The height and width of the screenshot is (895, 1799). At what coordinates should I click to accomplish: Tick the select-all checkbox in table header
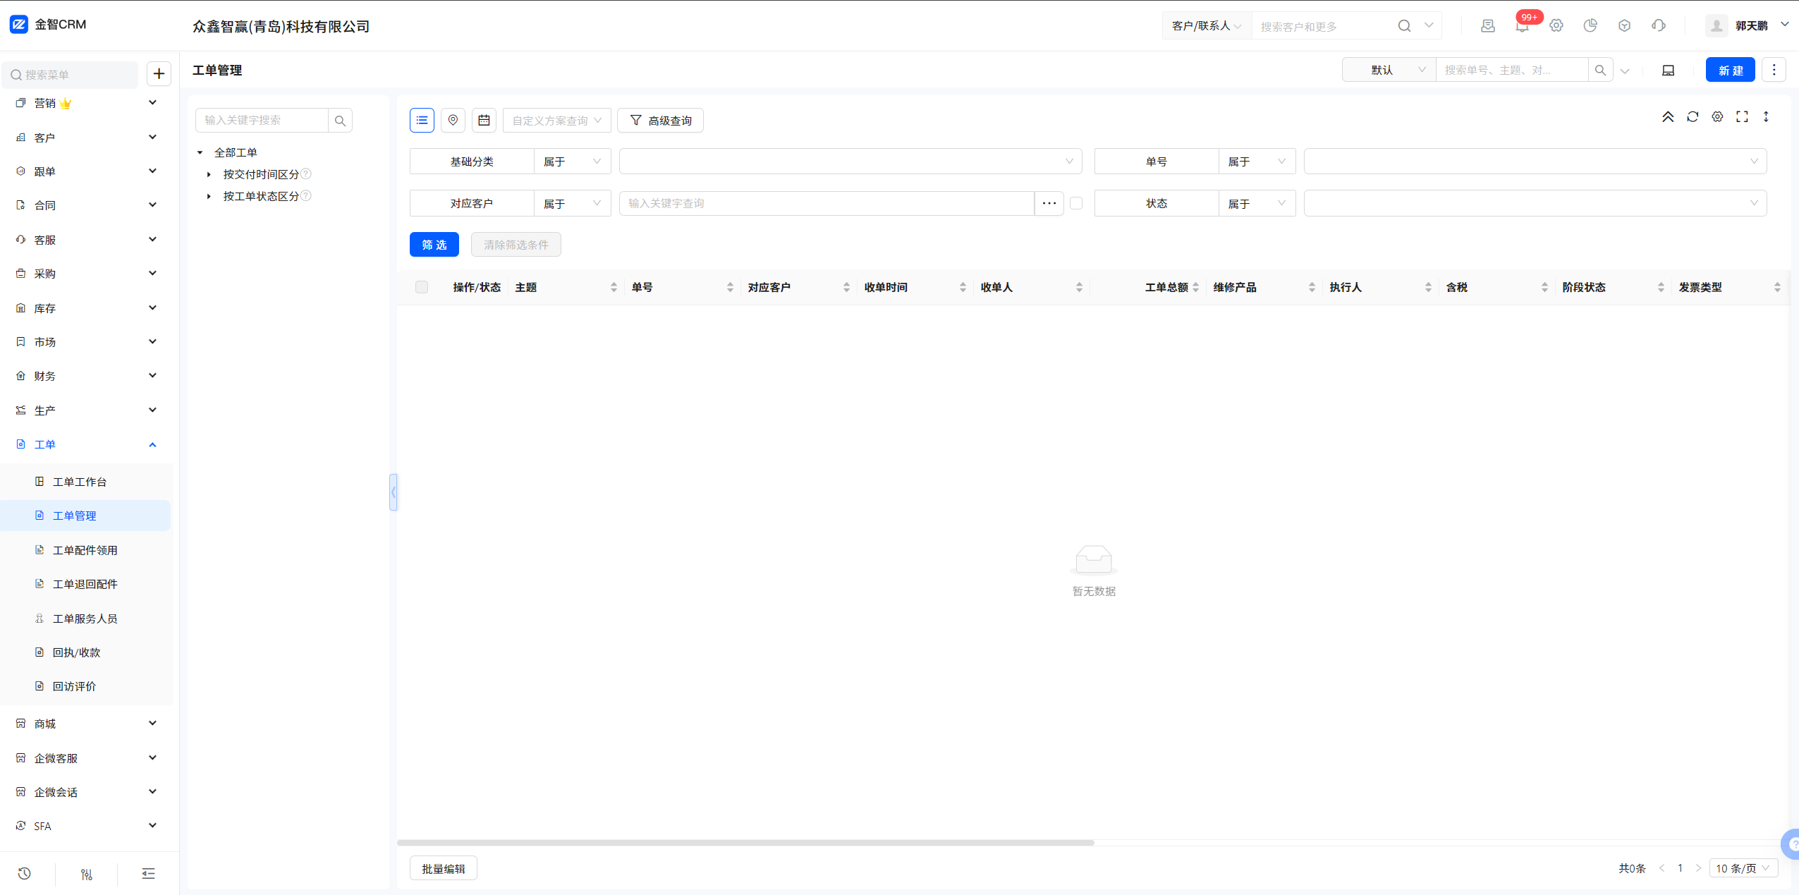[422, 287]
